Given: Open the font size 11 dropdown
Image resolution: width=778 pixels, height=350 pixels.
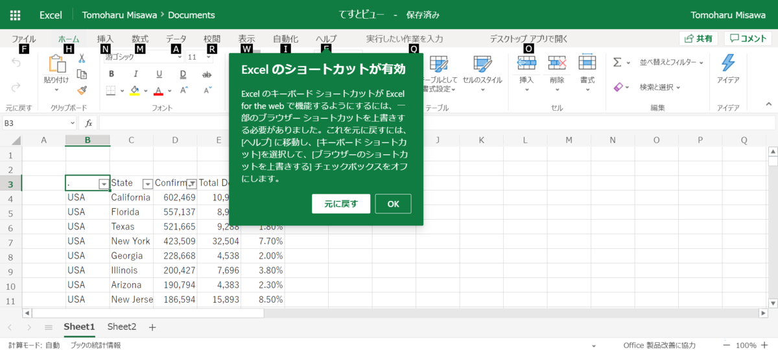Looking at the screenshot, I should point(200,57).
